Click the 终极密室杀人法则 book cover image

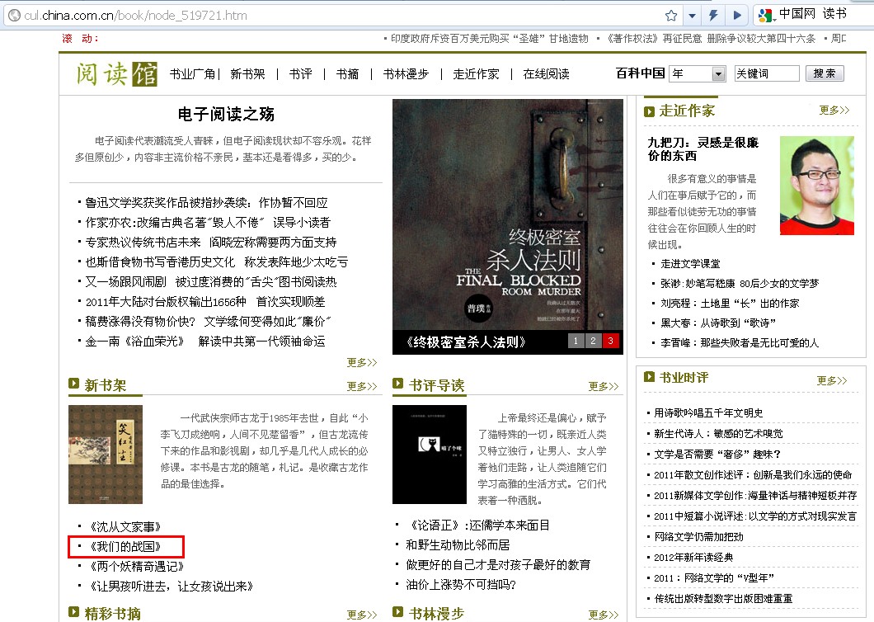(508, 214)
